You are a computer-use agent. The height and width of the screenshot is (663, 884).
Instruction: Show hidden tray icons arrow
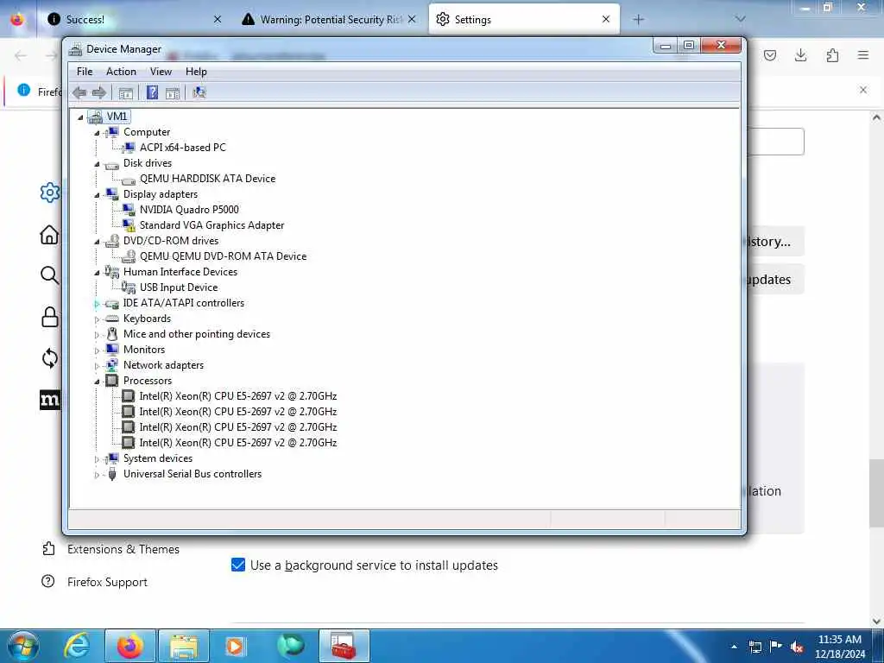(734, 647)
